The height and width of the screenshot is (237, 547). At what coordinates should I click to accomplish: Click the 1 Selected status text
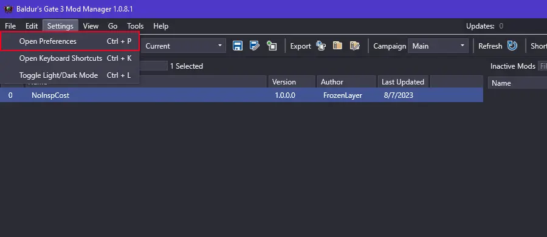(x=187, y=66)
